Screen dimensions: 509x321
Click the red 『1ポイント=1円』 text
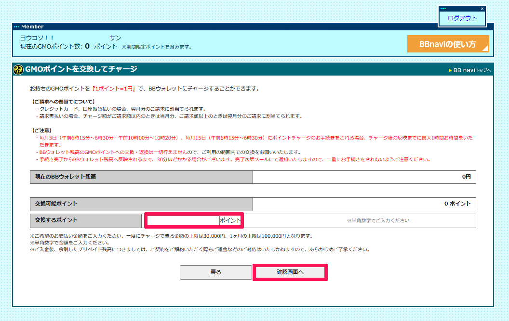pyautogui.click(x=114, y=89)
